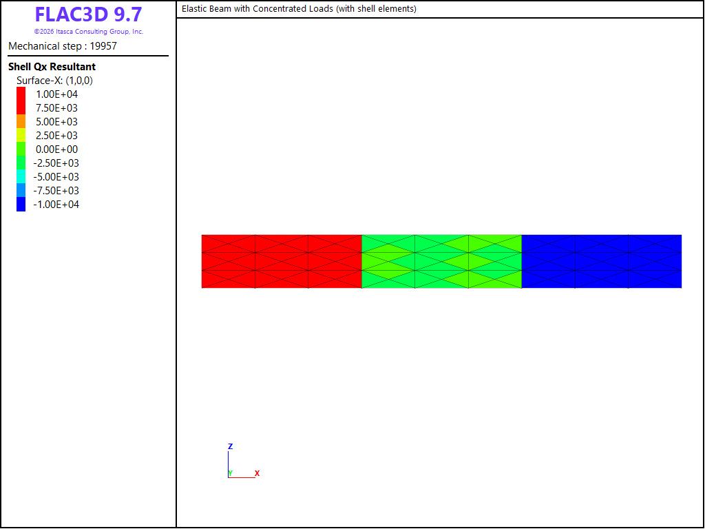Click the -2.50E+03 green legend swatch
Image resolution: width=705 pixels, height=529 pixels.
pyautogui.click(x=21, y=163)
